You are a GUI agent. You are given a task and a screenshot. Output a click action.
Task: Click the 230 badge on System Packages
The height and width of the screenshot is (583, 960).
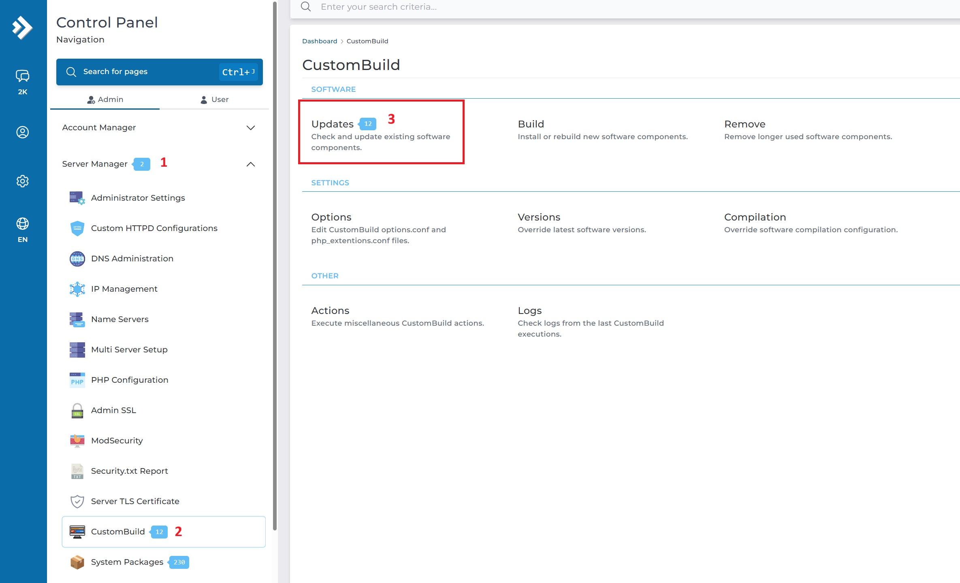179,562
